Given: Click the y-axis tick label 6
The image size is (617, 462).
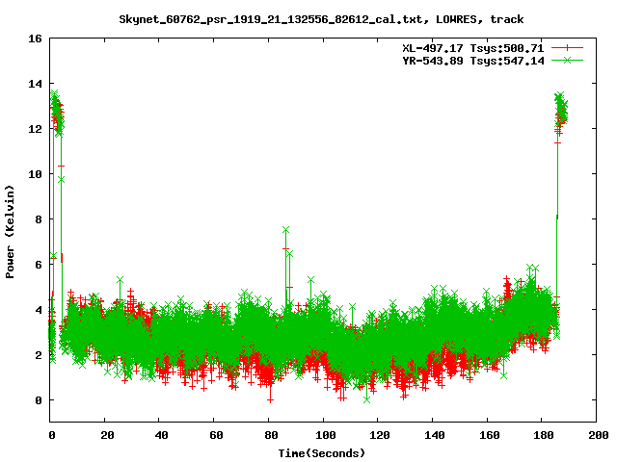Looking at the screenshot, I should (39, 265).
